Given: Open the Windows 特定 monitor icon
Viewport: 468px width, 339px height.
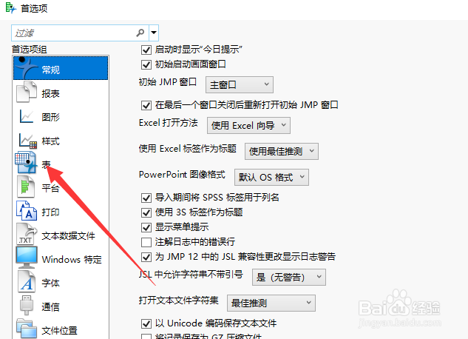Looking at the screenshot, I should pyautogui.click(x=27, y=258).
